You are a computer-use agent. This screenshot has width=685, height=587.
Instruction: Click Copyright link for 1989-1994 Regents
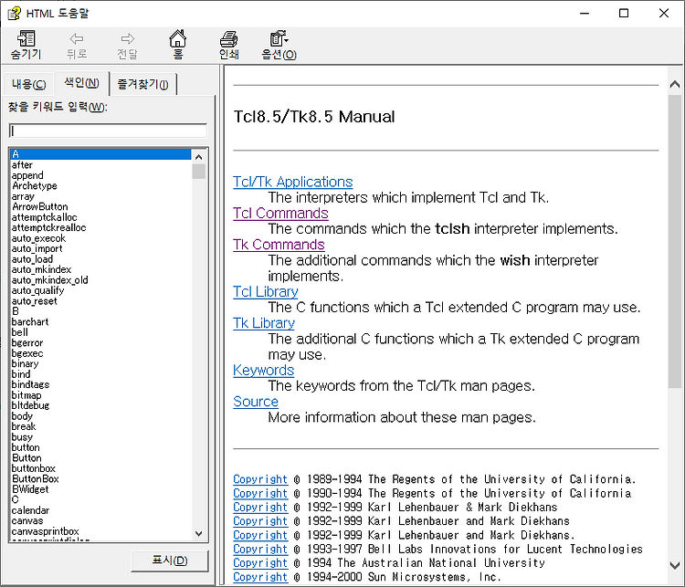[260, 479]
